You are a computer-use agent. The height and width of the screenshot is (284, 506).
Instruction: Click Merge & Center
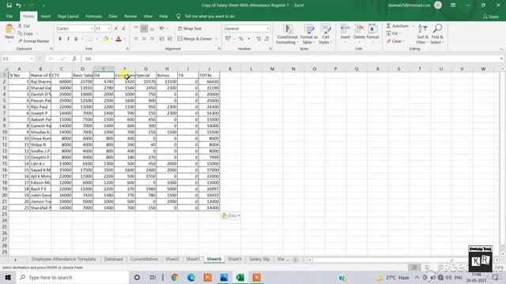[194, 39]
